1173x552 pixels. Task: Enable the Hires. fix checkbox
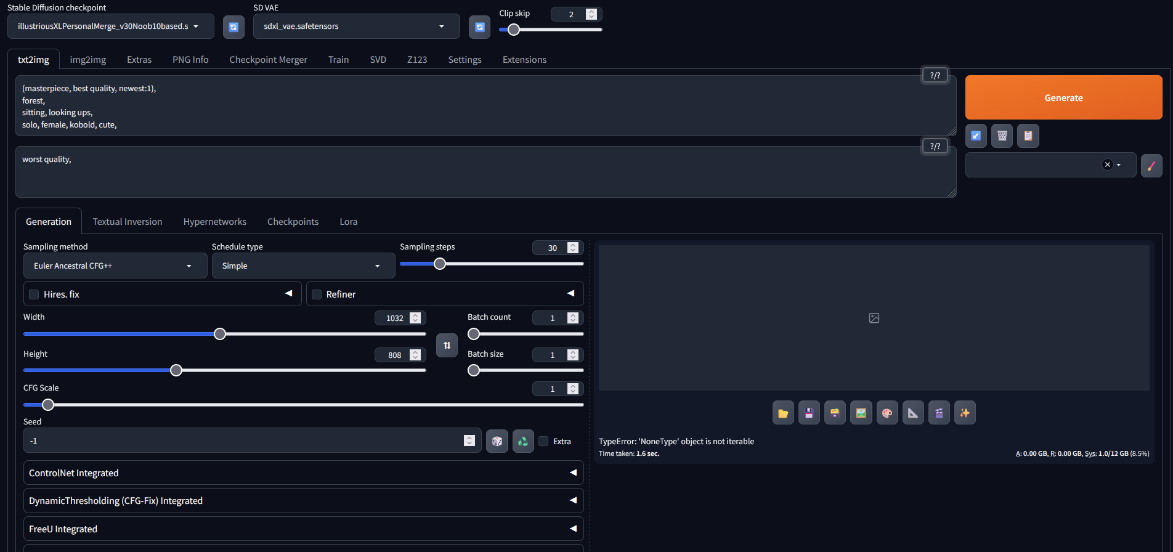(x=34, y=294)
